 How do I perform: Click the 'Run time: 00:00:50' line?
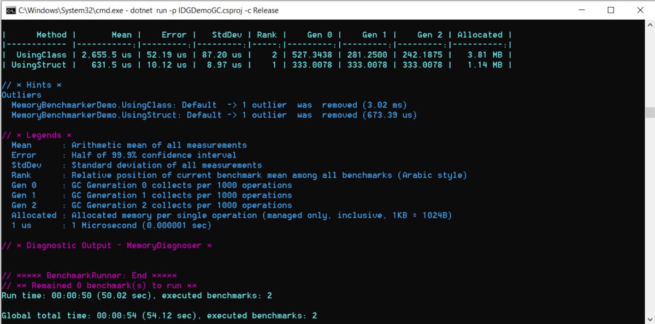pos(137,295)
